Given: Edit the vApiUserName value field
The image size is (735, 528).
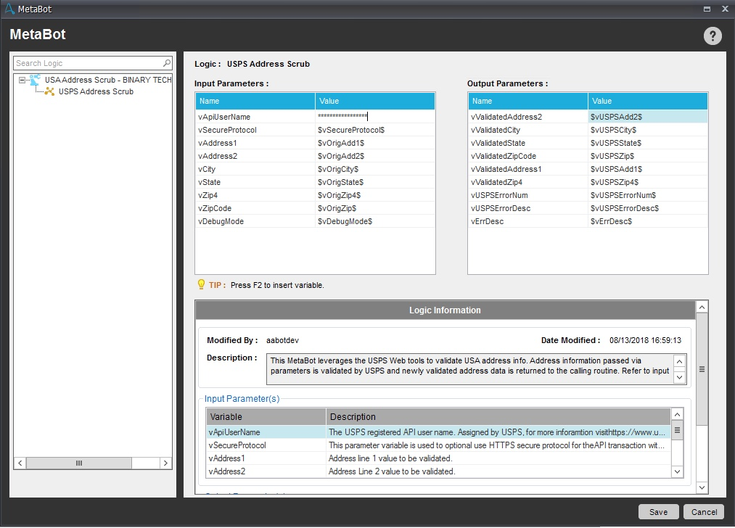Looking at the screenshot, I should pos(374,117).
